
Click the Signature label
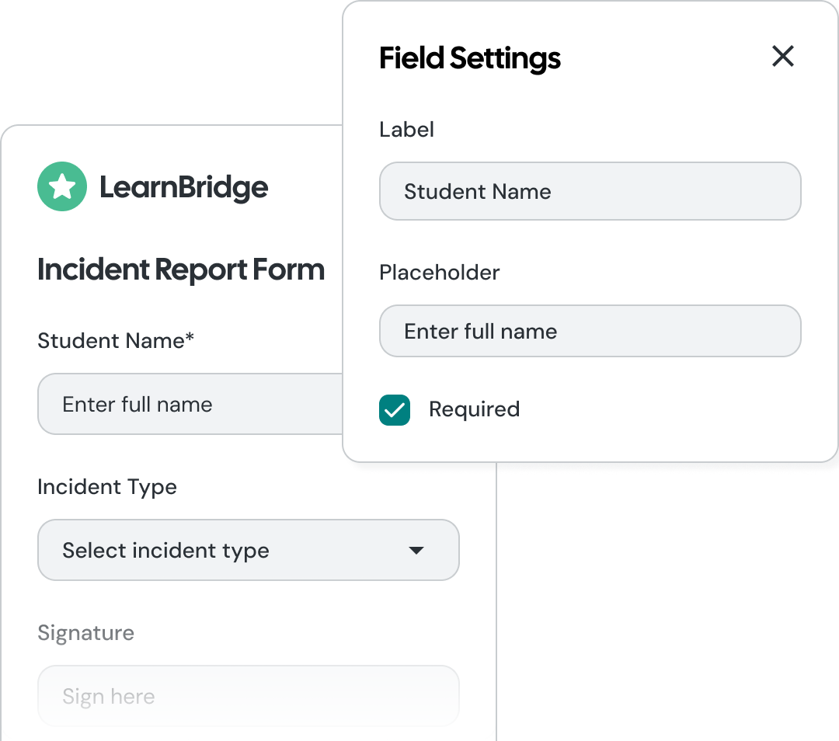point(85,634)
